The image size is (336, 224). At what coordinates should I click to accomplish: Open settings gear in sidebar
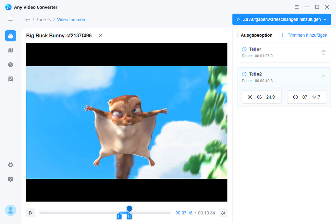tap(10, 165)
